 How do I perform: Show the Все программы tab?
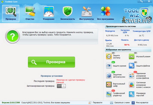105,13
